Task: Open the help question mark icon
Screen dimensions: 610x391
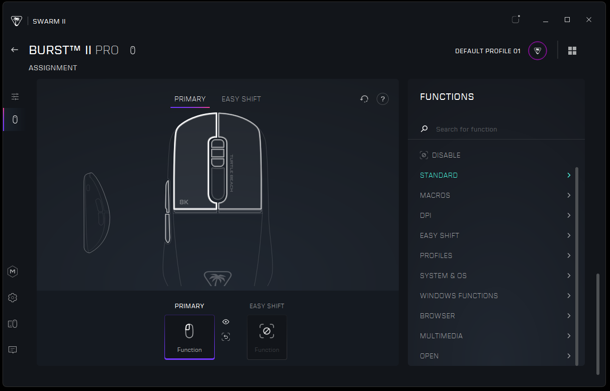Action: (383, 99)
